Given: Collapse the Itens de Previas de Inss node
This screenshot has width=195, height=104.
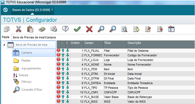Looking at the screenshot, I should (4, 45).
